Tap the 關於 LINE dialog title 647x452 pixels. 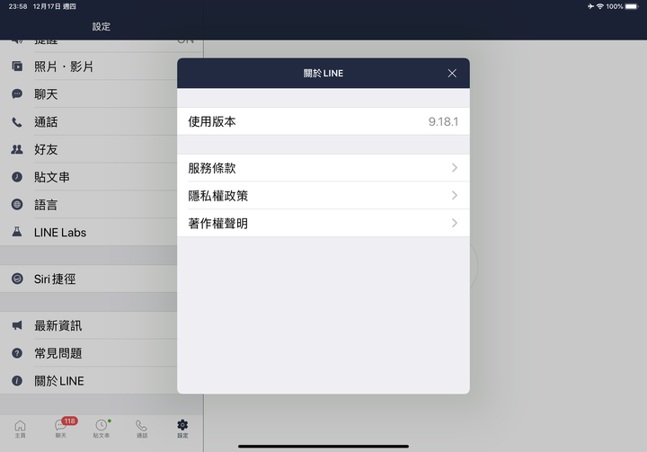tap(323, 74)
